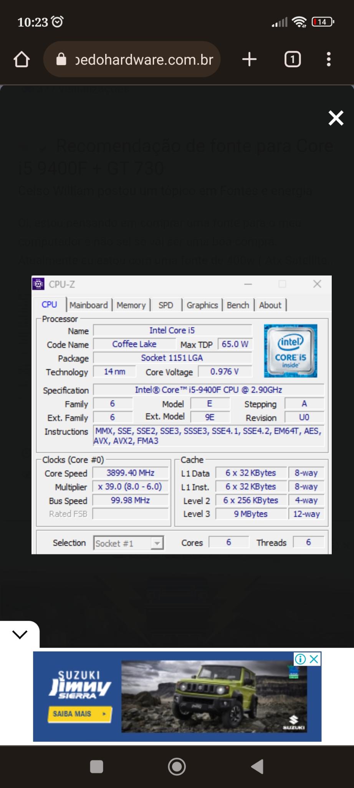The height and width of the screenshot is (788, 354).
Task: Minimize the CPU-Z window
Action: pos(248,284)
